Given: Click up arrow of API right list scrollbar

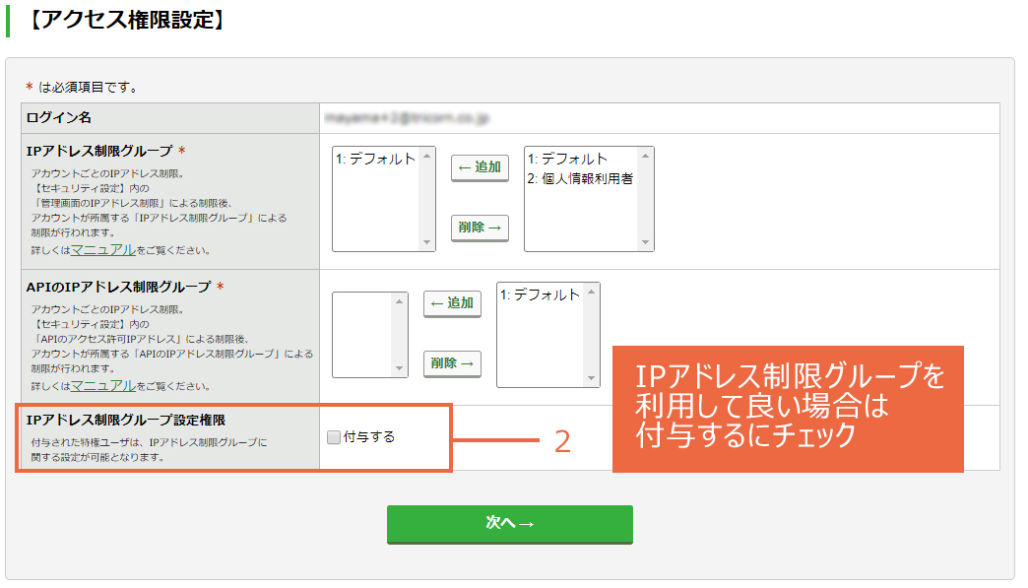Looking at the screenshot, I should click(592, 292).
